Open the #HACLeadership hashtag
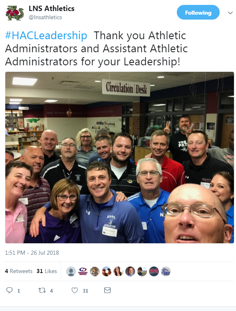This screenshot has width=236, height=311. [46, 36]
